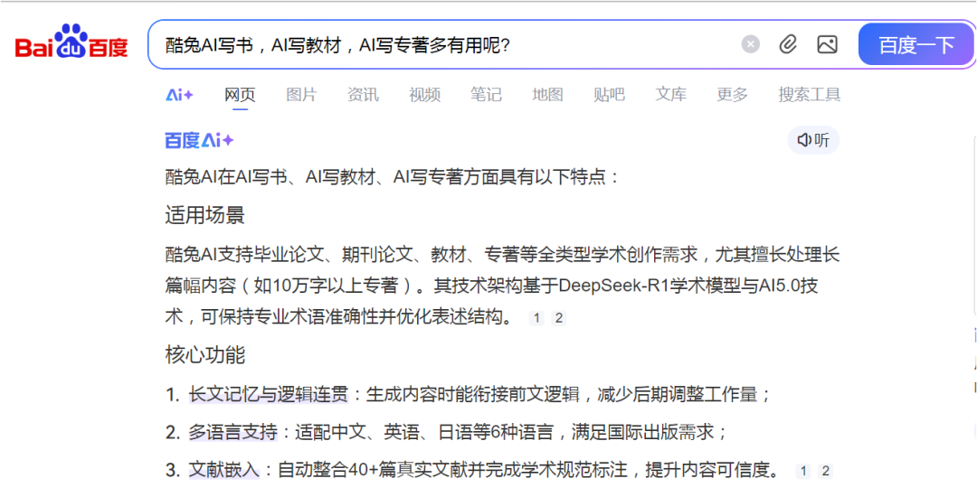Open the Ai+ tab
The width and height of the screenshot is (977, 488).
[x=179, y=95]
